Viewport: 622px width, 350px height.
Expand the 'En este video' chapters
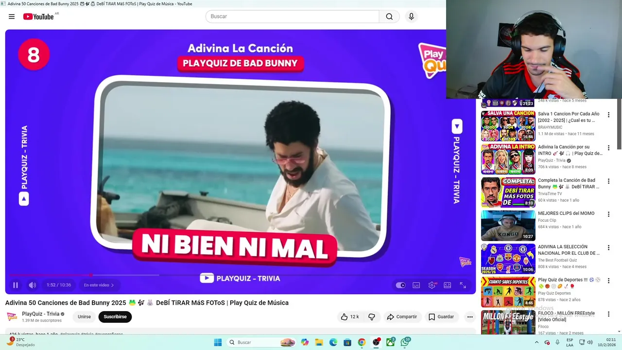[x=99, y=285]
